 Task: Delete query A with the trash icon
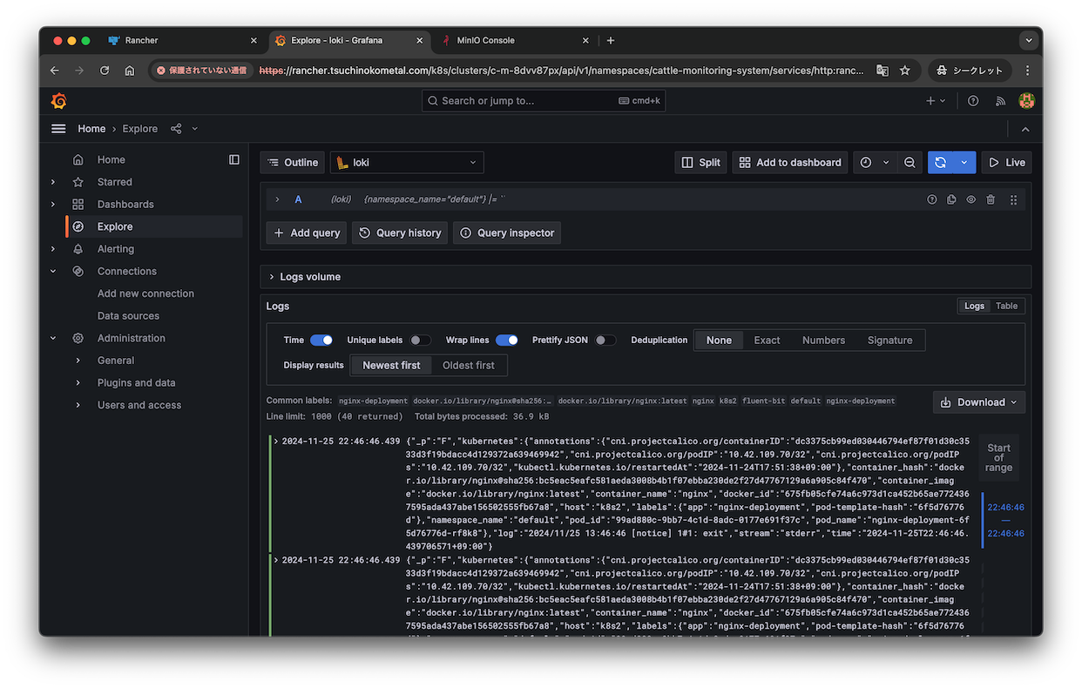[x=991, y=199]
